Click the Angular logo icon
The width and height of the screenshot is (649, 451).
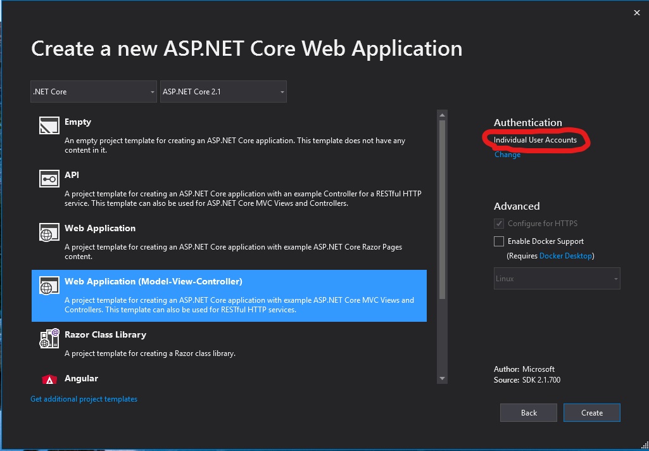(x=49, y=379)
